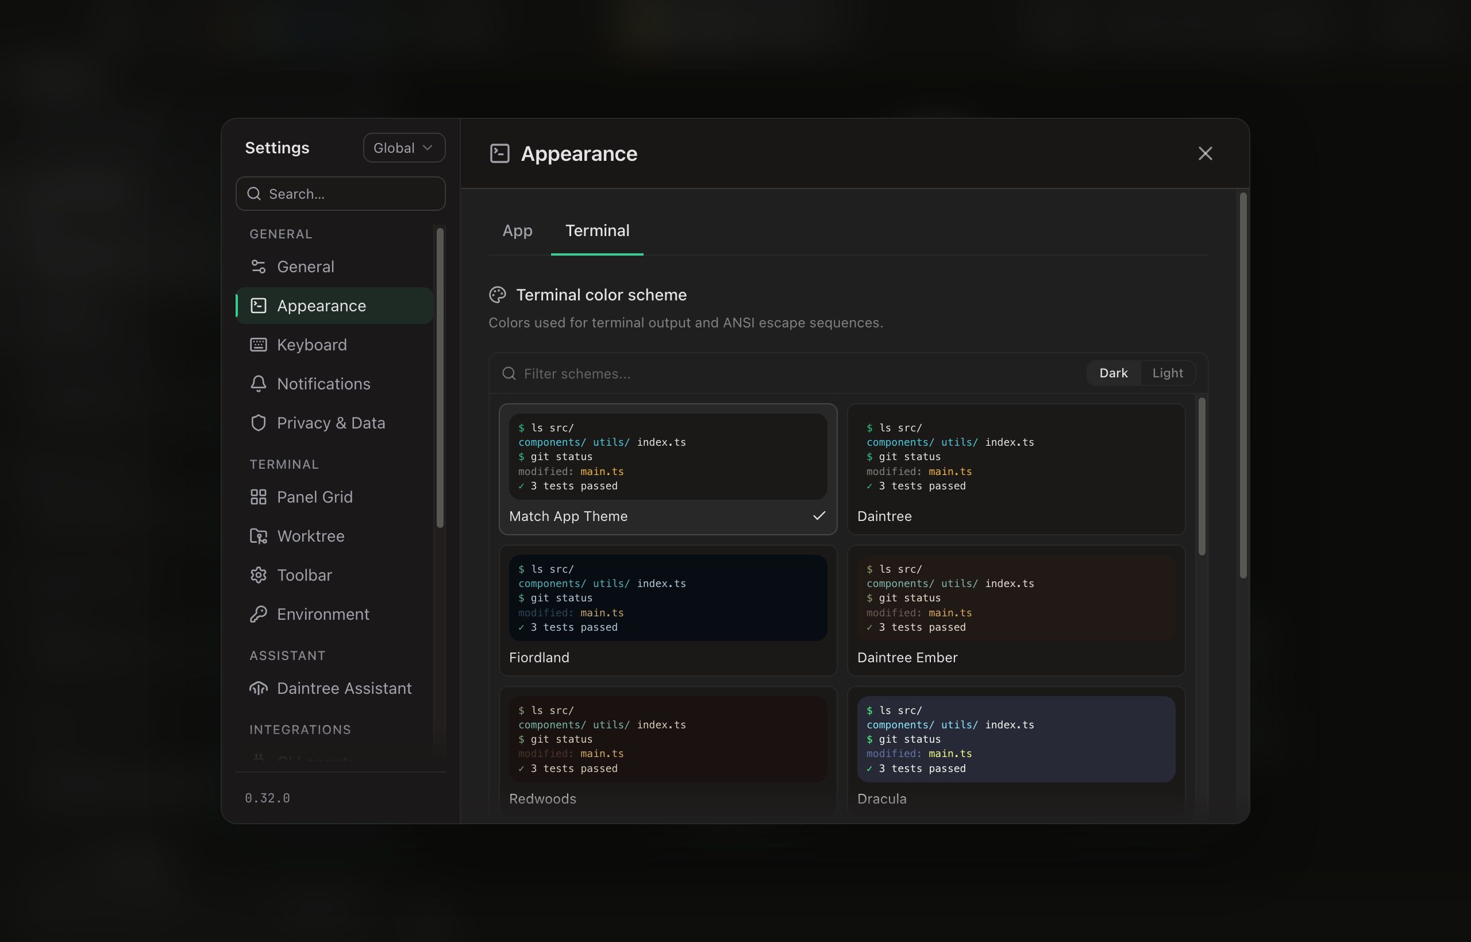Image resolution: width=1471 pixels, height=942 pixels.
Task: Click the Dracula scheme name label
Action: pos(882,799)
